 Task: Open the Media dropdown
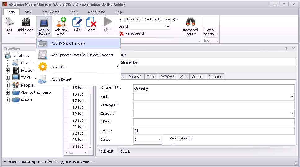[x=292, y=97]
